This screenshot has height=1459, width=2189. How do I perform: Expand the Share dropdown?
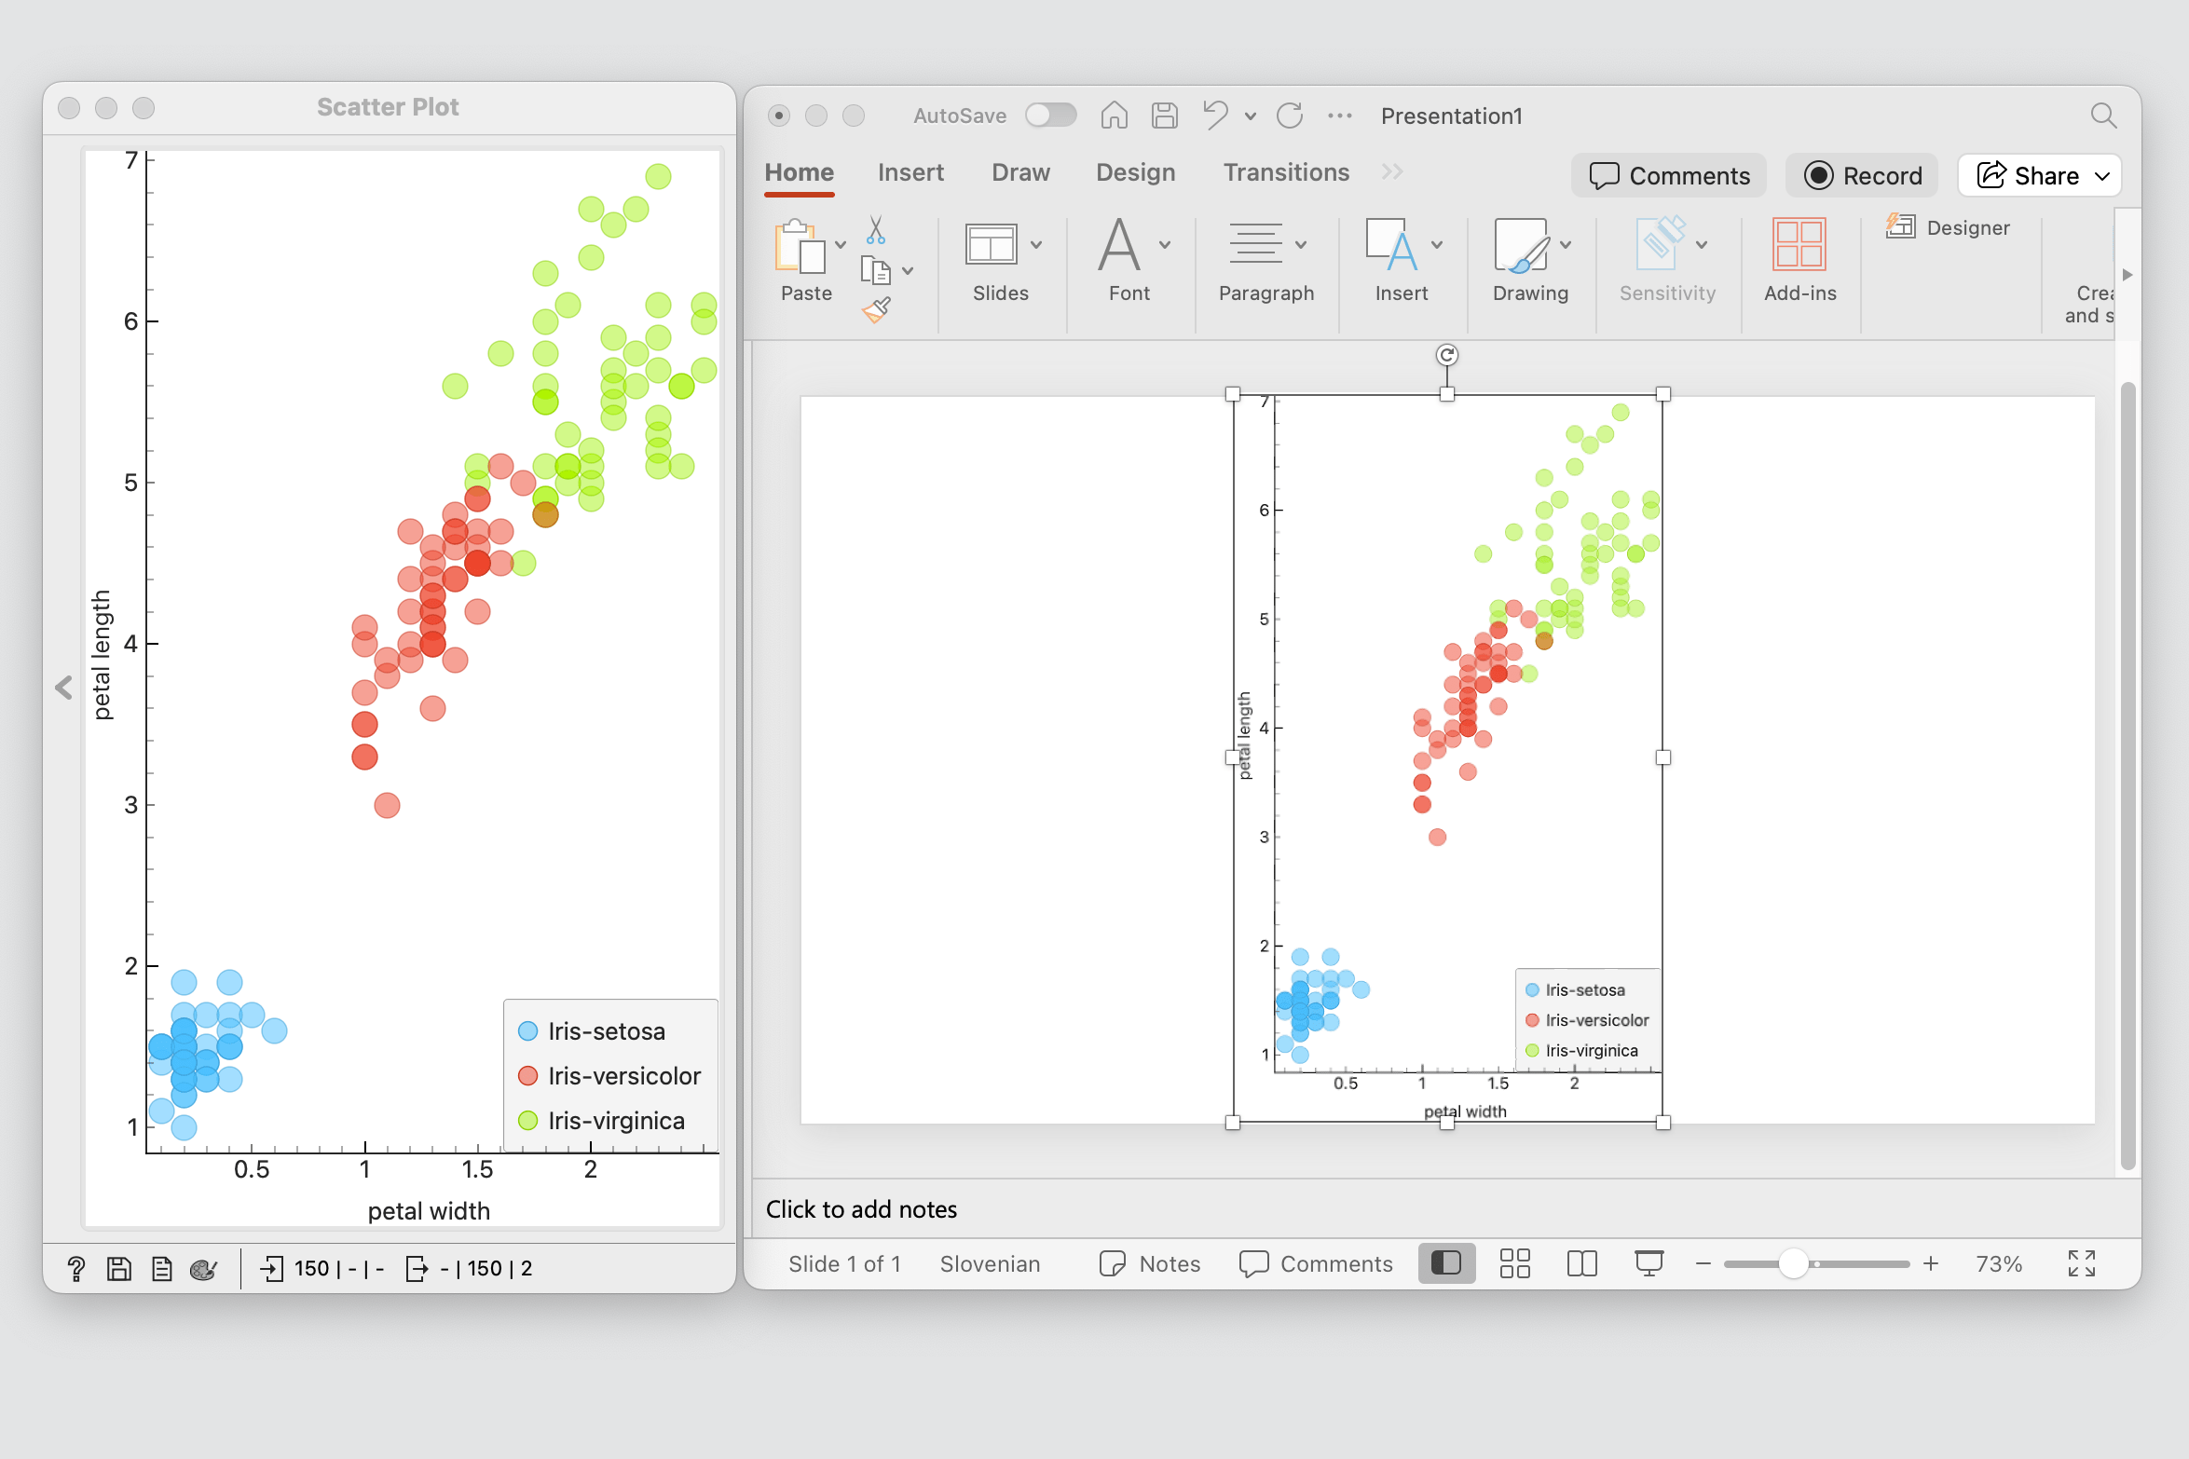(2100, 175)
